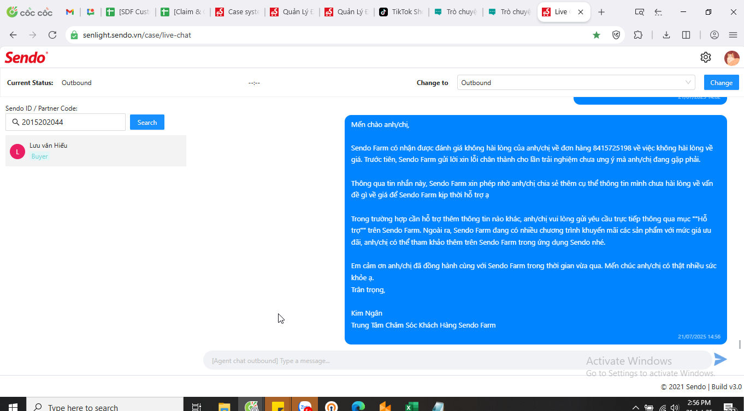Select the Lưu văn Hiếu buyer conversation
The height and width of the screenshot is (411, 744).
96,150
